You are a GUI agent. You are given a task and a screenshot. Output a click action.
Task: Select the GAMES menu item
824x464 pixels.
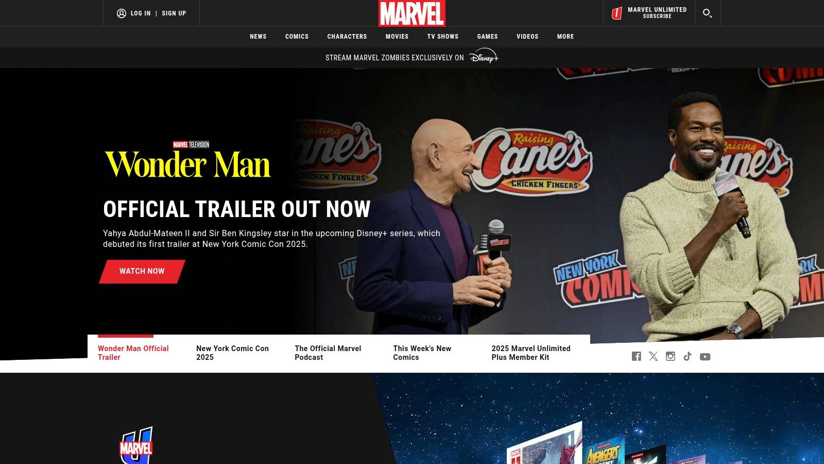pos(487,37)
